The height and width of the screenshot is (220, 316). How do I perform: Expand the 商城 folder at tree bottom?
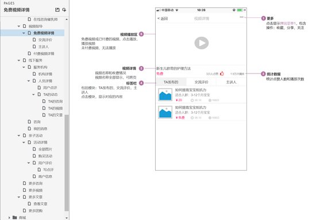point(9,218)
